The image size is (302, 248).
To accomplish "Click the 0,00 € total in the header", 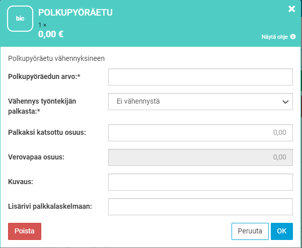I will 51,35.
